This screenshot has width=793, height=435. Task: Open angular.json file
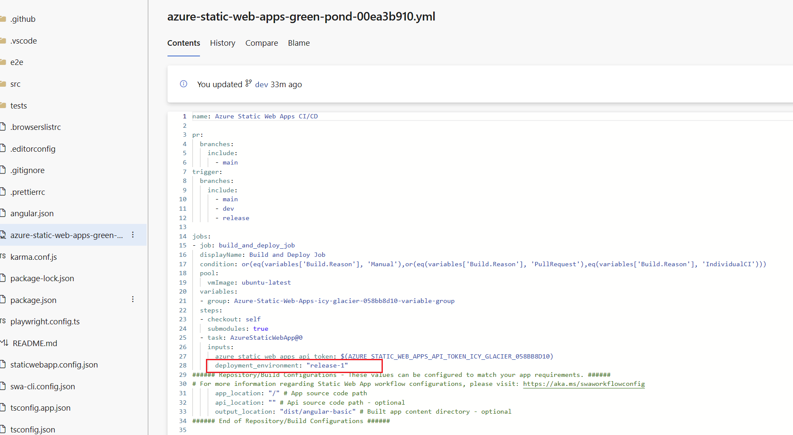point(32,213)
